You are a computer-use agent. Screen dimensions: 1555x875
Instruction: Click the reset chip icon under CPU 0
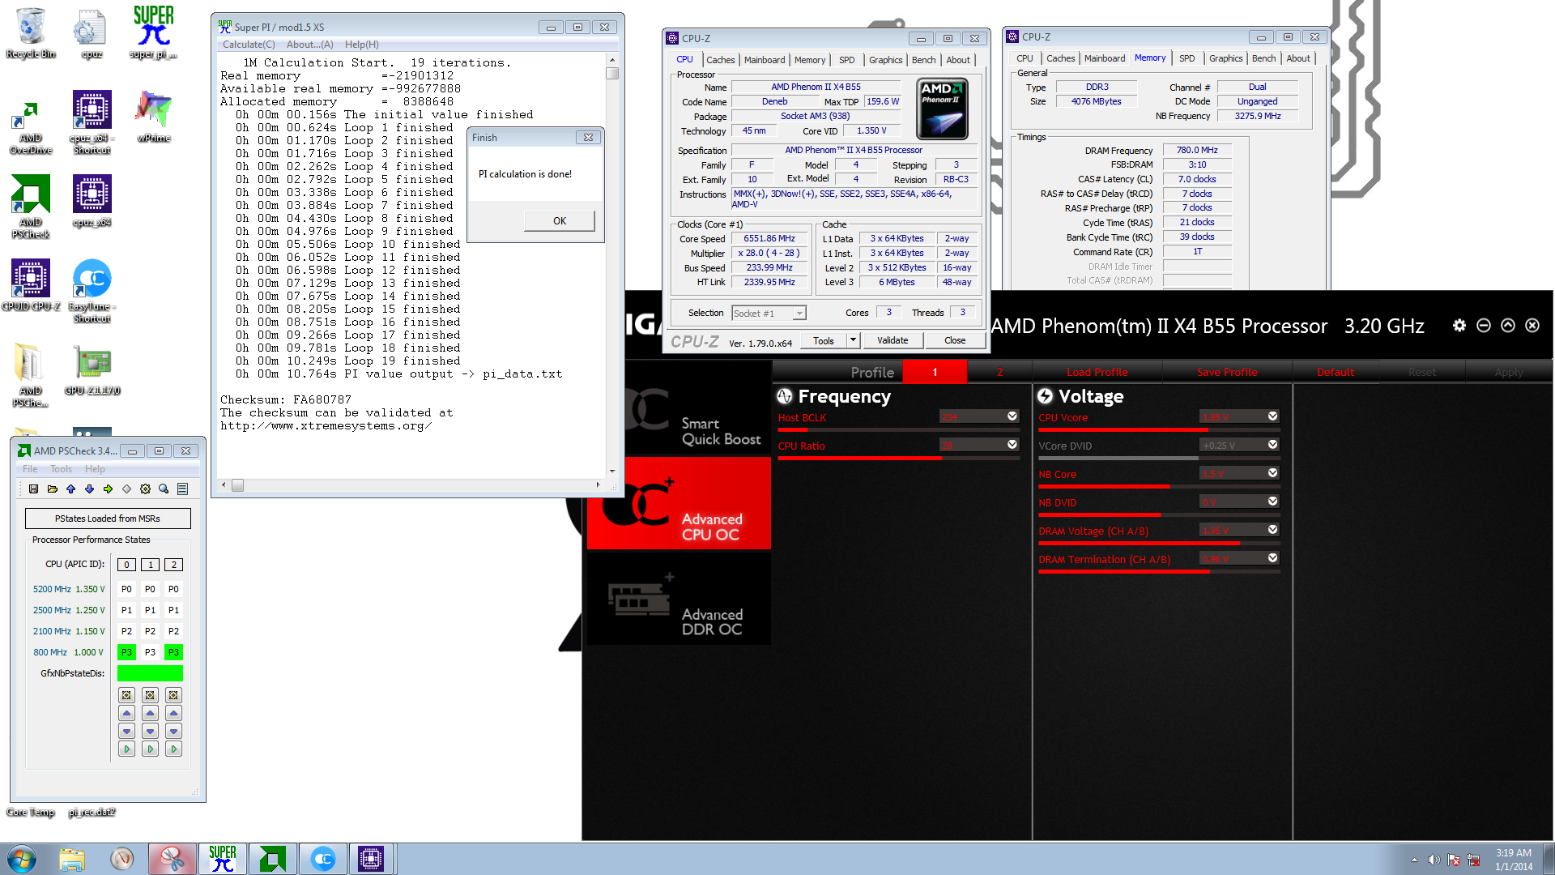126,695
